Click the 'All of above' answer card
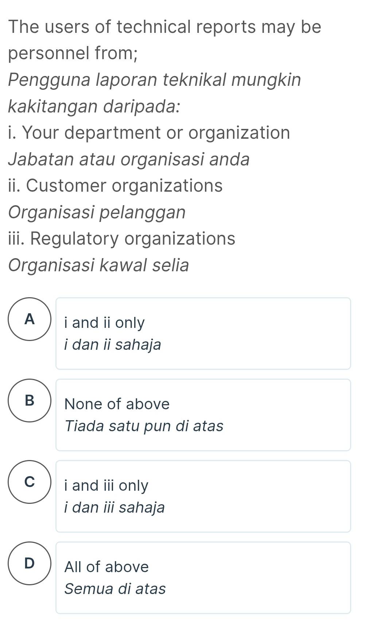This screenshot has width=384, height=632. (x=203, y=577)
